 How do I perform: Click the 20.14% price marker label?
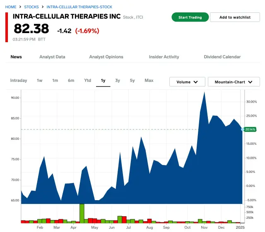pyautogui.click(x=250, y=129)
